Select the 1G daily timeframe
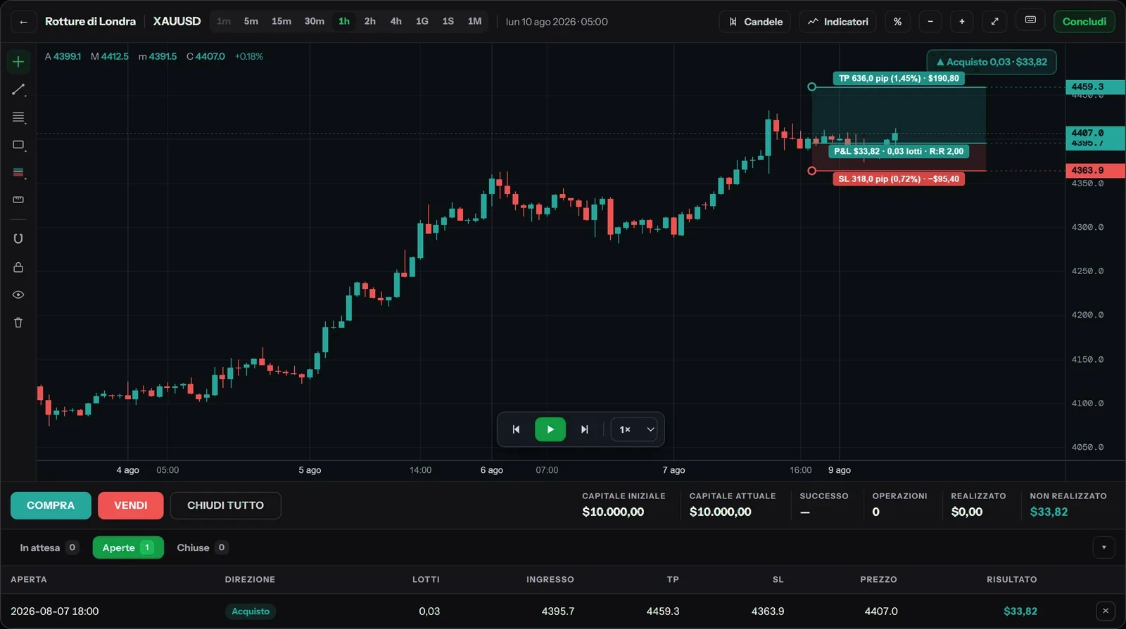This screenshot has width=1126, height=629. click(422, 22)
